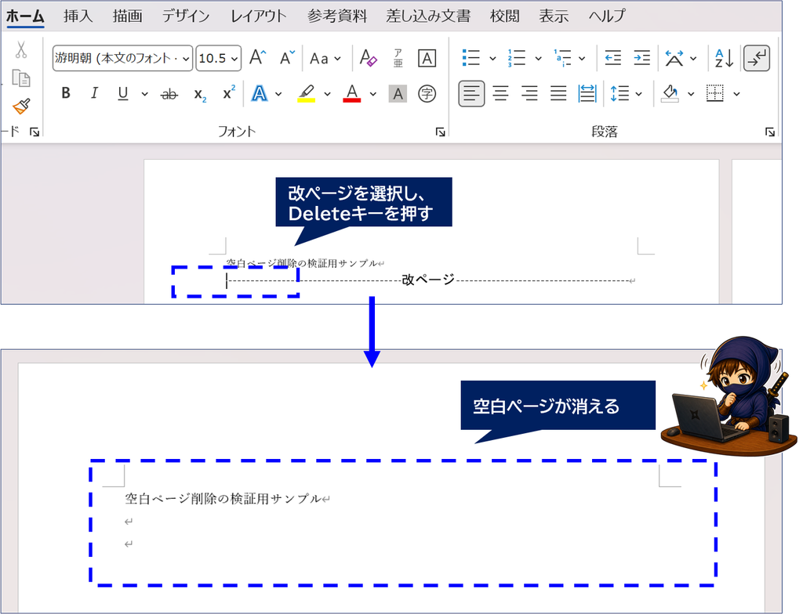803x614 pixels.
Task: Apply character border icon
Action: [427, 58]
